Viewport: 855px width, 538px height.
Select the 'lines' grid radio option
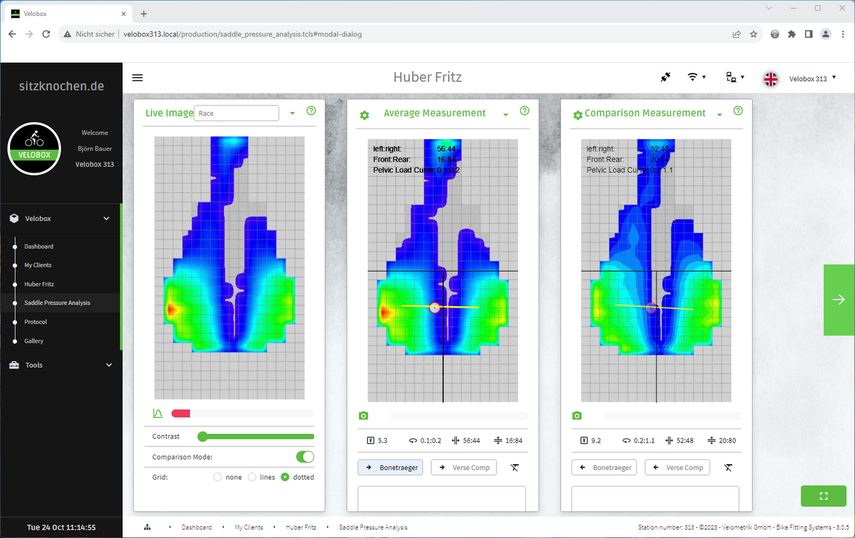pos(253,477)
